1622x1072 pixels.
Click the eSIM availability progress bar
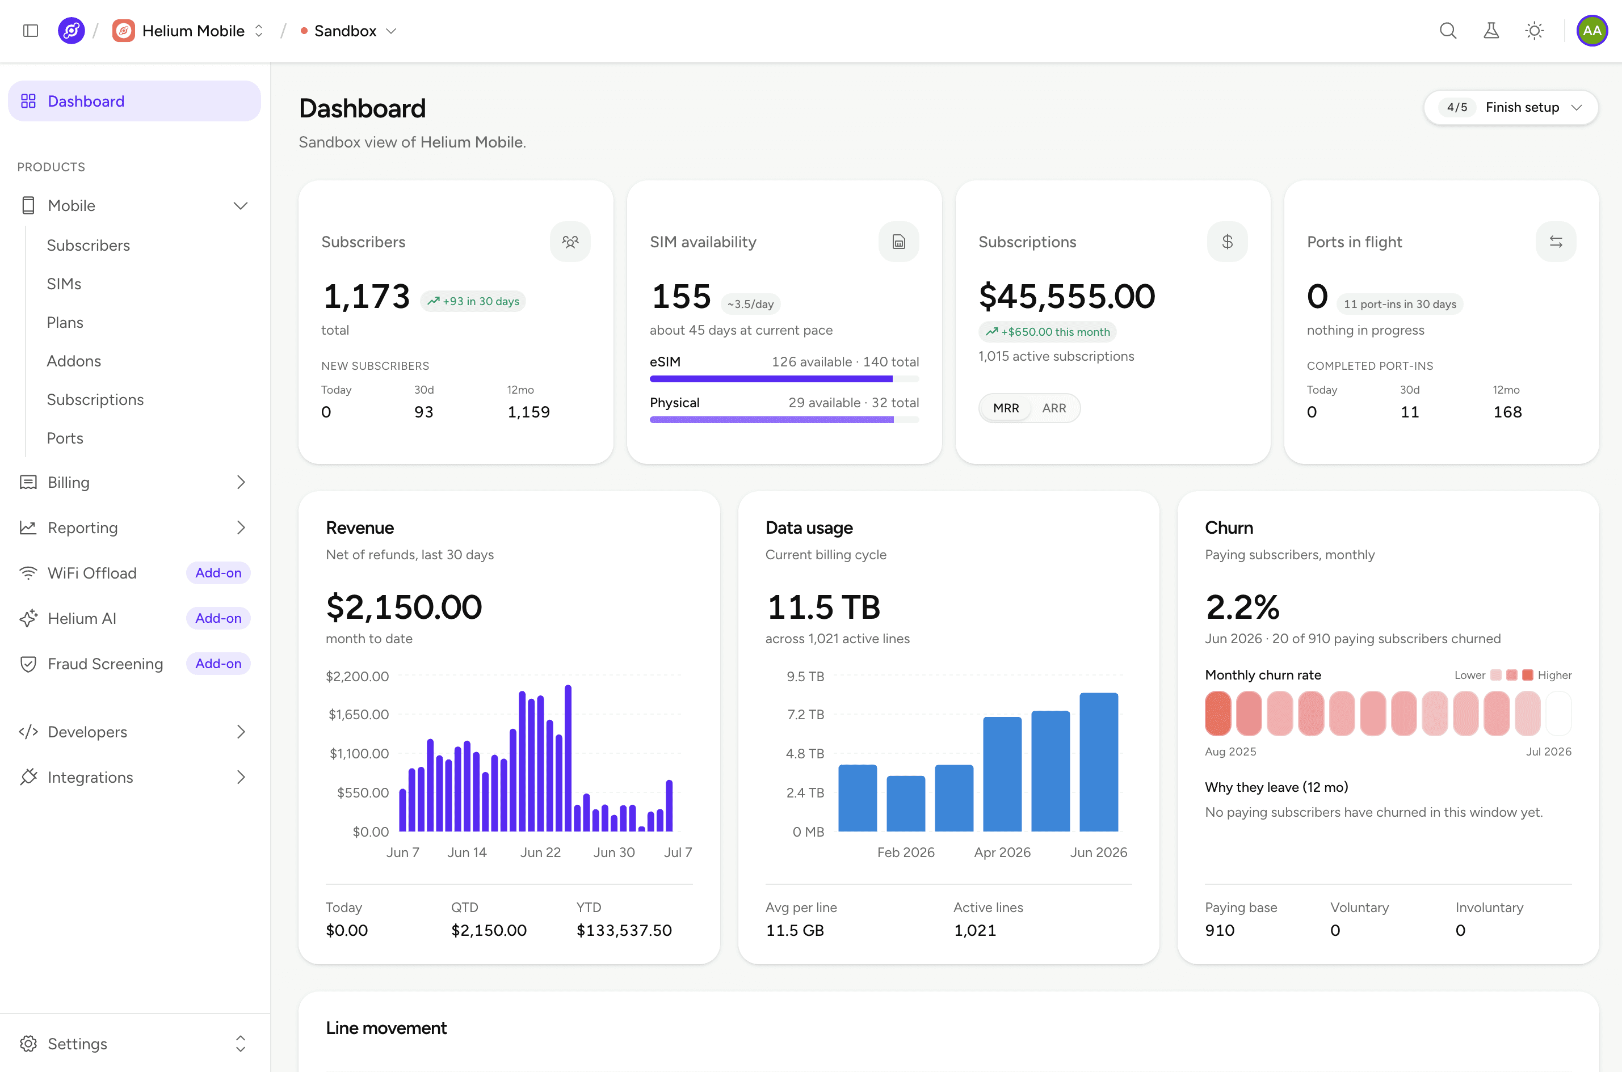pos(784,379)
